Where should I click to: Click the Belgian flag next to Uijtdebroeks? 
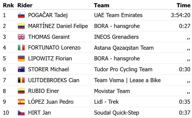pyautogui.click(x=21, y=80)
